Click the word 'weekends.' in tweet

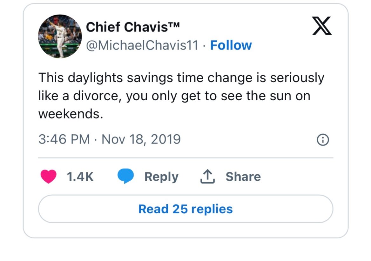click(x=71, y=114)
